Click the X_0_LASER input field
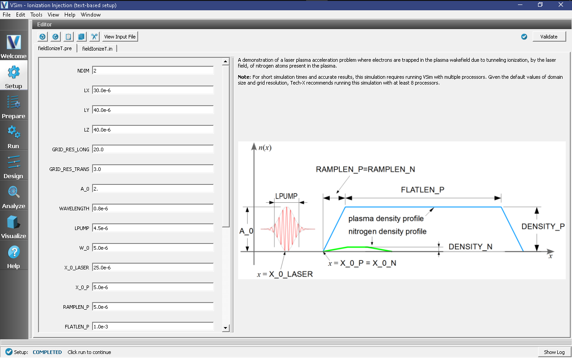 tap(152, 268)
